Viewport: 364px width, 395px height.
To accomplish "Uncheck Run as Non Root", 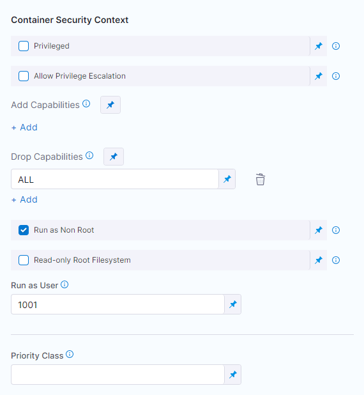I will click(24, 230).
